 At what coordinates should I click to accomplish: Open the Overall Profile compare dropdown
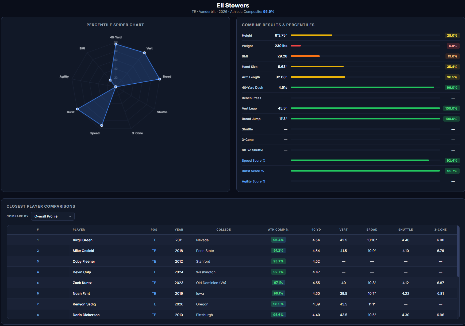pos(53,216)
